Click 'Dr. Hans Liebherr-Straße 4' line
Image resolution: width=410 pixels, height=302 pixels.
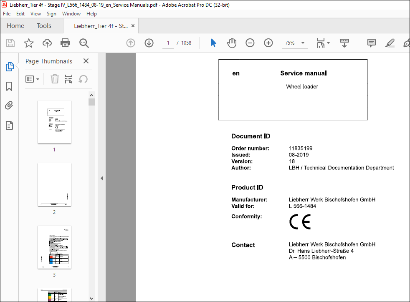click(x=321, y=251)
